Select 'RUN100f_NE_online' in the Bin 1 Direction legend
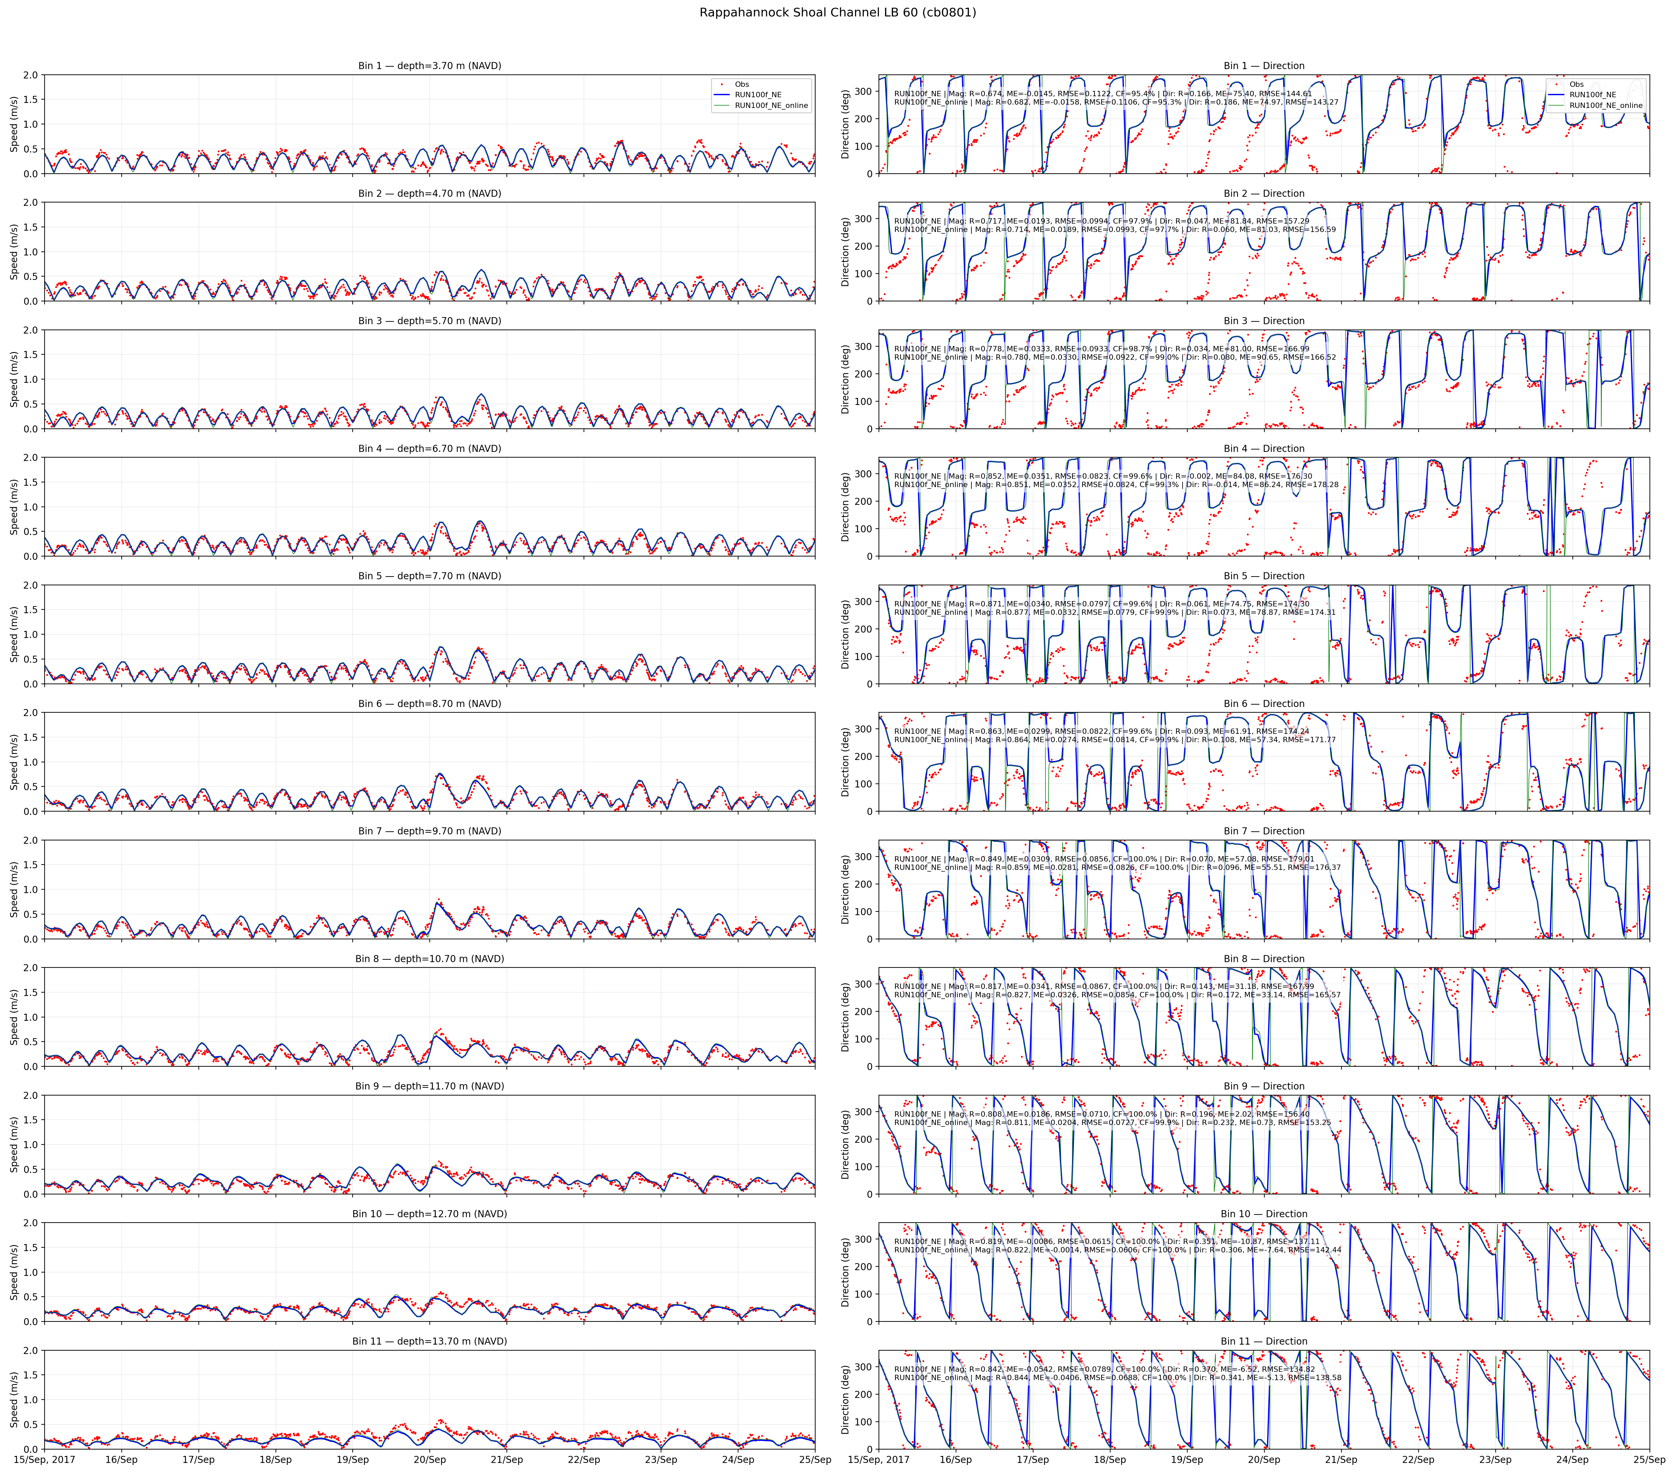1676x1475 pixels. [x=1606, y=106]
